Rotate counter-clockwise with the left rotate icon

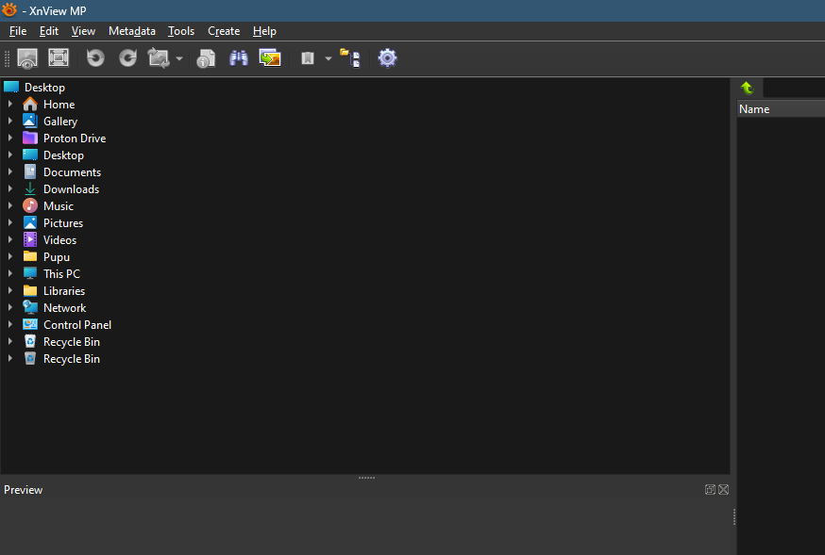point(95,57)
